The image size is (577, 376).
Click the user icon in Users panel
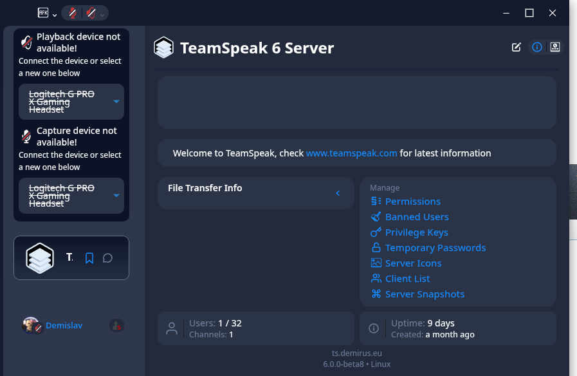(x=172, y=328)
